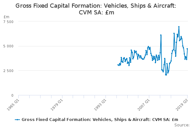This screenshot has height=128, width=193.
Task: Click the spike data point just above 6 000
Action: [161, 35]
